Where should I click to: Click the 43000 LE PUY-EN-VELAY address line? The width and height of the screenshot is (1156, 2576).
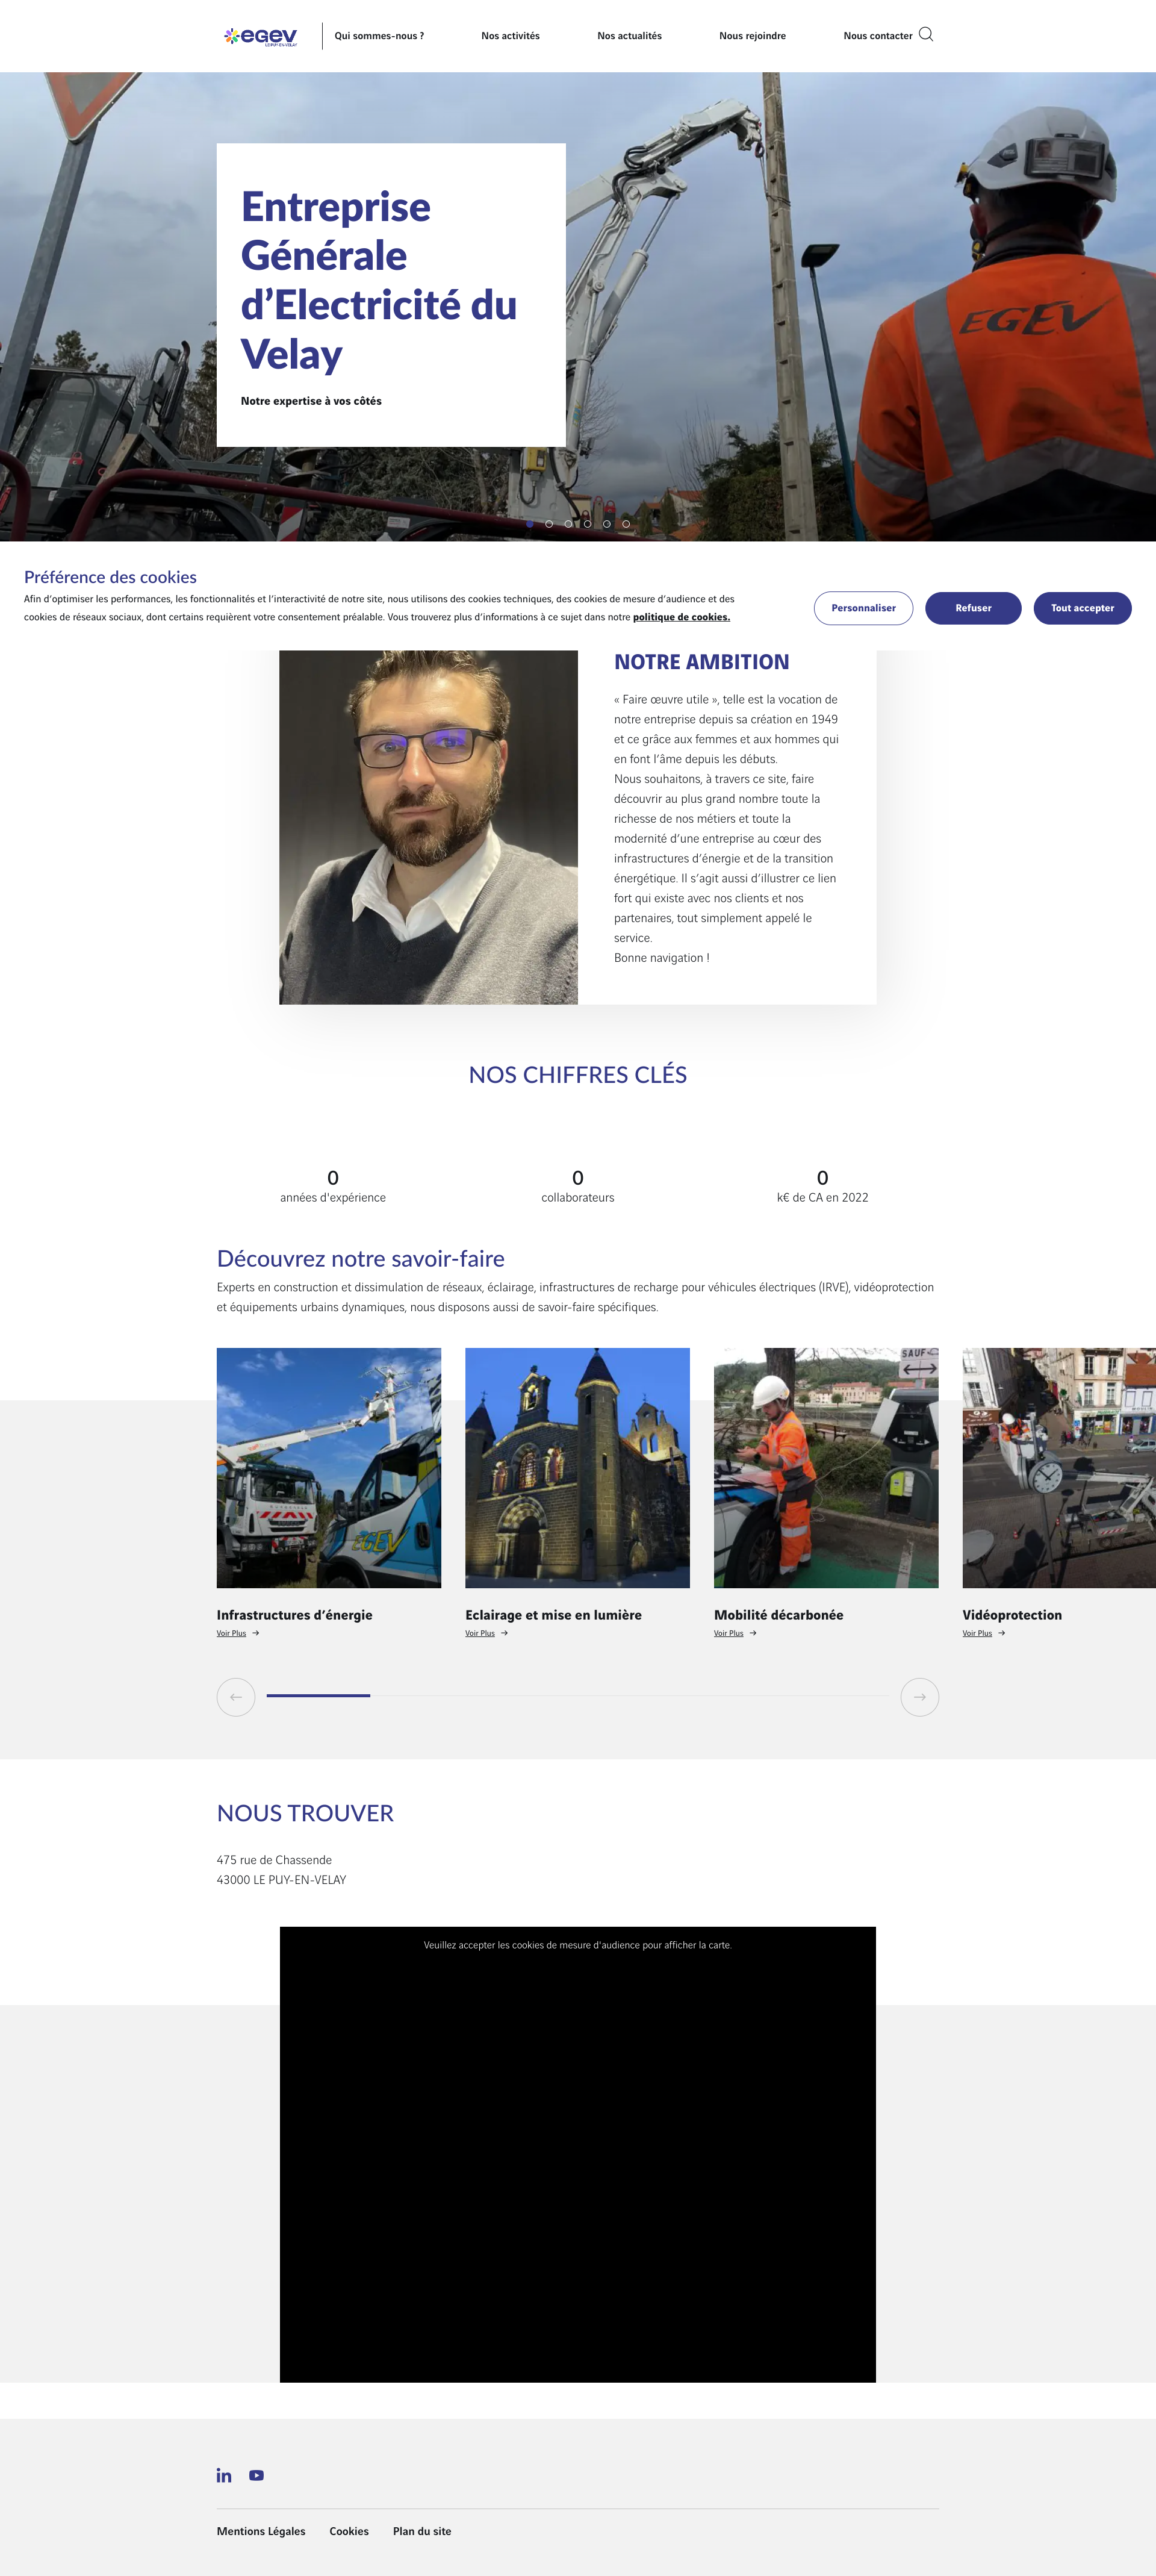(x=281, y=1880)
